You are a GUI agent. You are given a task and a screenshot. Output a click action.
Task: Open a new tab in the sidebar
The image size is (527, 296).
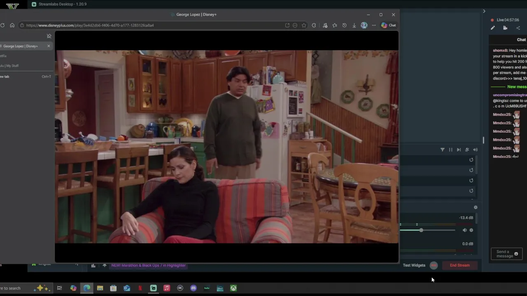point(25,76)
